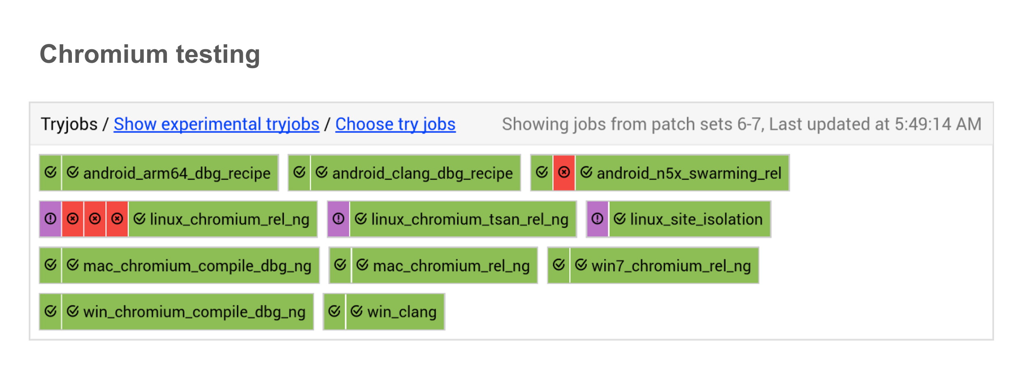
Task: Click the middle red failure icon on linux_chromium_rel_ng
Action: 95,219
